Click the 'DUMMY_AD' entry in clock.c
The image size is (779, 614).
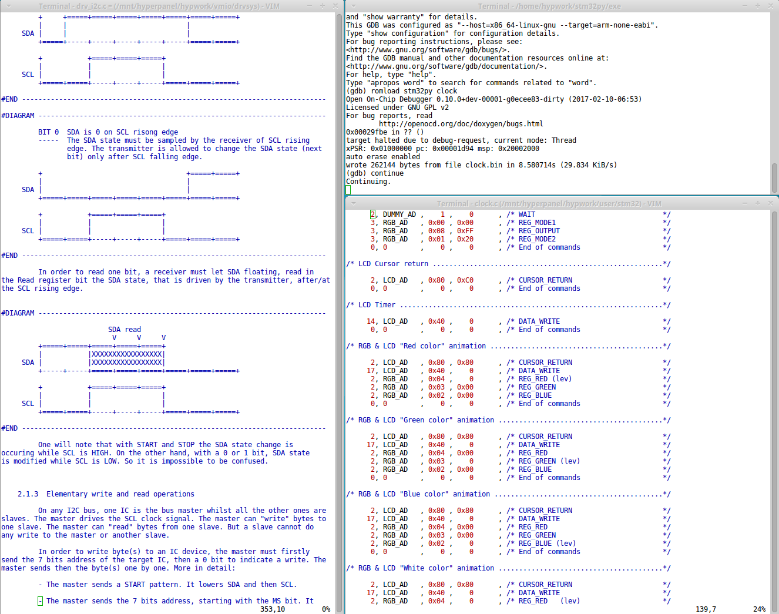click(x=399, y=214)
